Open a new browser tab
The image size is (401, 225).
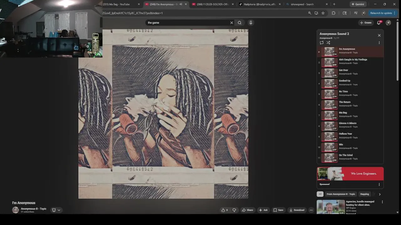tap(334, 4)
